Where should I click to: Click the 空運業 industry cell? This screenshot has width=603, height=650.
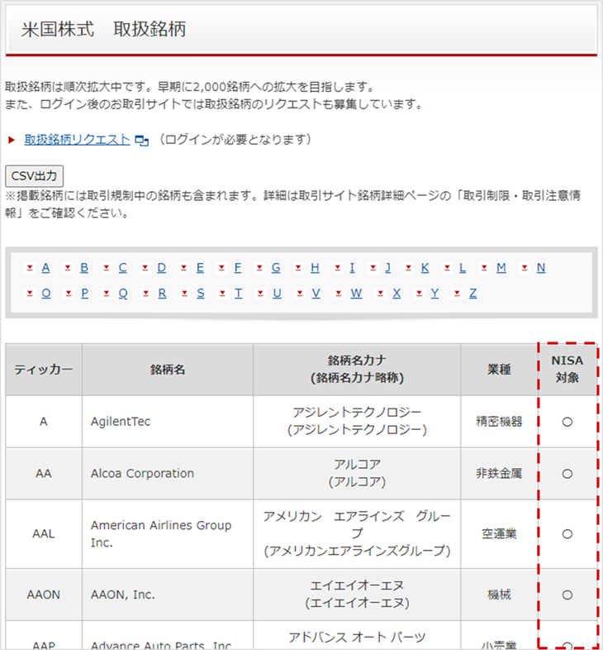point(499,534)
